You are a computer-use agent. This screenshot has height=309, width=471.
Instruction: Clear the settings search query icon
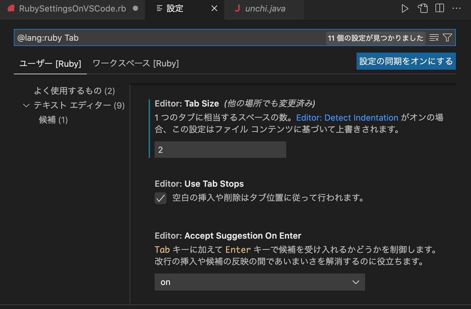click(434, 37)
